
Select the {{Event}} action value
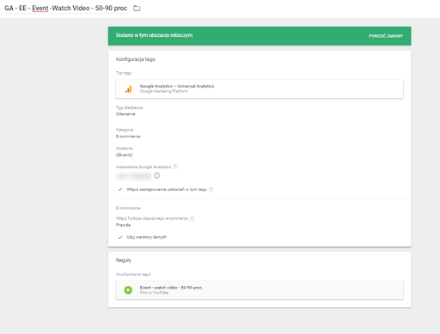point(124,155)
